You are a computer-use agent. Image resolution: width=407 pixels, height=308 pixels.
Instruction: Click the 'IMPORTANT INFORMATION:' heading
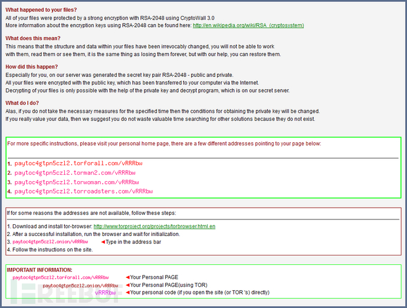tap(40, 270)
